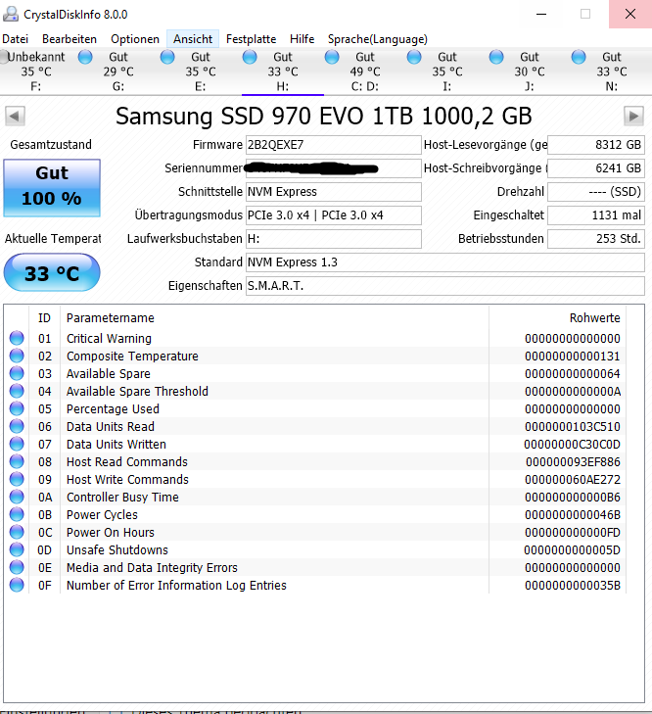
Task: Open the Datei menu
Action: tap(15, 39)
